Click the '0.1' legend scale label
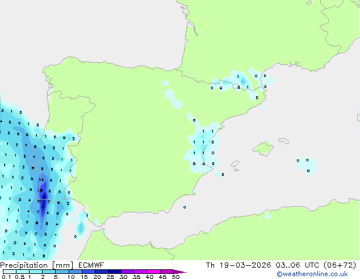 tap(6, 277)
